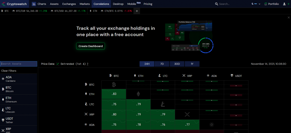
Task: Select the ETH ticker group
Action: click(x=93, y=11)
